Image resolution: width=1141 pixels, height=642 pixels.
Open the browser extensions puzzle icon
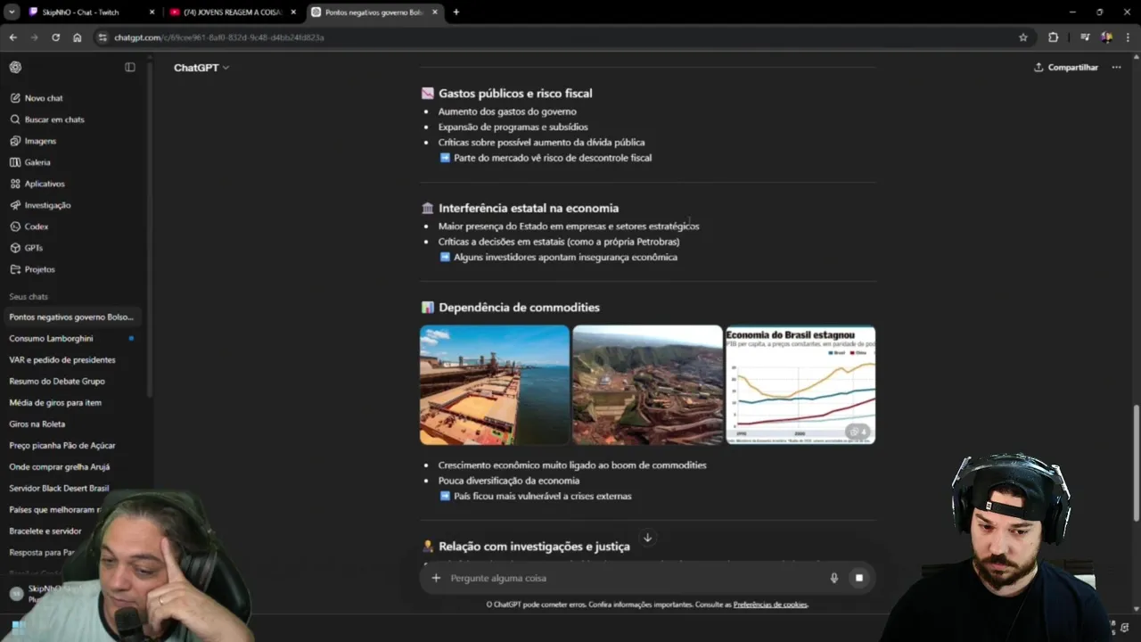pos(1054,37)
